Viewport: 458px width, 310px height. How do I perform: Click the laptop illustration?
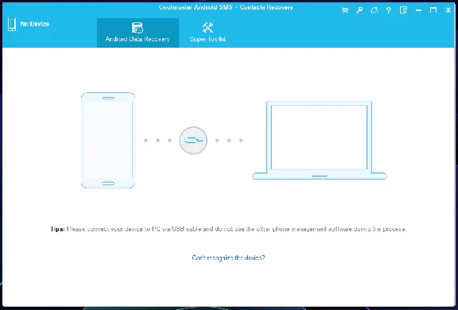[320, 140]
